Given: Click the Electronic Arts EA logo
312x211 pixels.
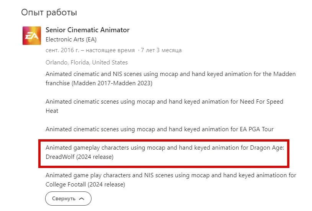Looking at the screenshot, I should 32,36.
